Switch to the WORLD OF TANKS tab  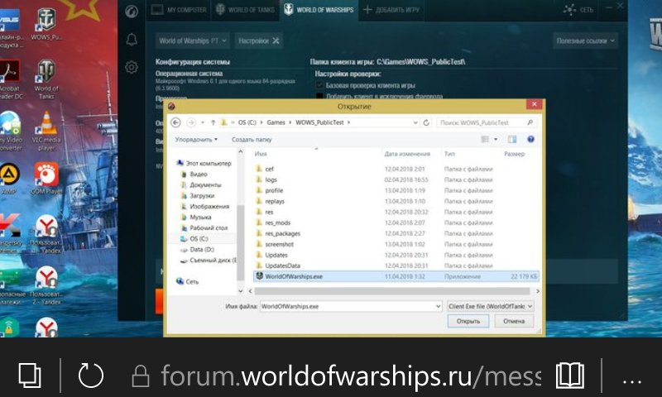(245, 10)
